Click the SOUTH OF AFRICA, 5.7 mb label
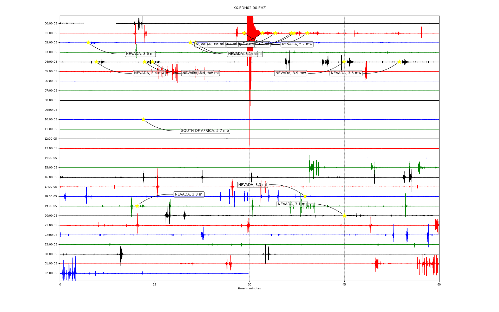 [205, 131]
